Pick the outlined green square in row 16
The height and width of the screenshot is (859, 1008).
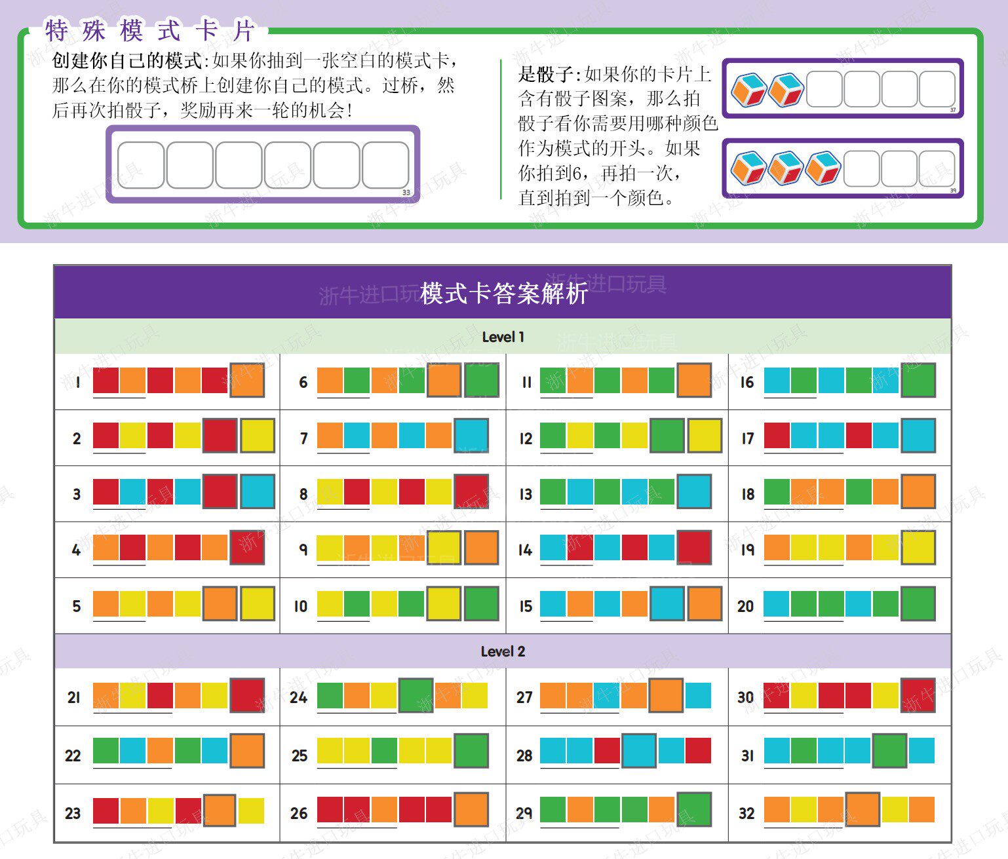(x=918, y=381)
